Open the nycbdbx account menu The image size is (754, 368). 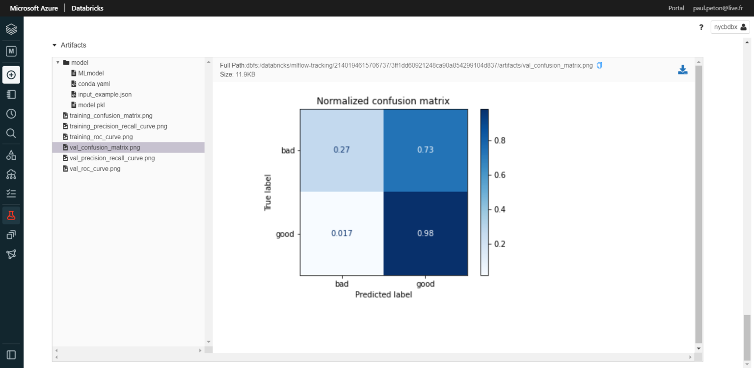click(729, 27)
